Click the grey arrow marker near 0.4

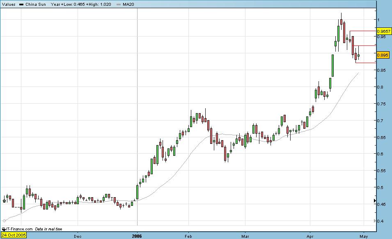tap(375, 221)
